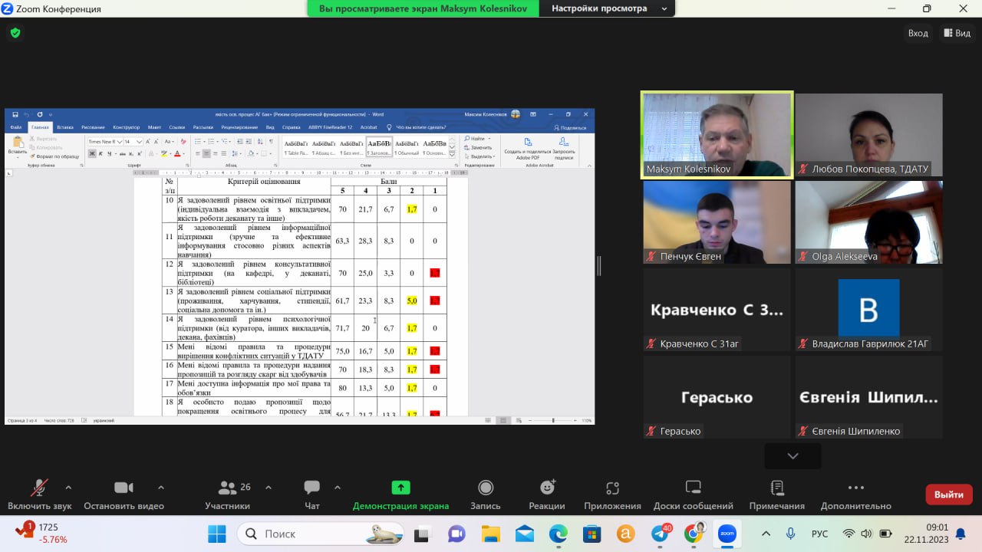Expand audio options arrow next to microphone
982x552 pixels.
coord(68,487)
